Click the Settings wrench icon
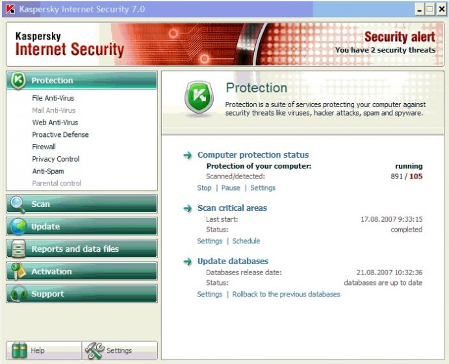This screenshot has width=449, height=364. coord(95,350)
